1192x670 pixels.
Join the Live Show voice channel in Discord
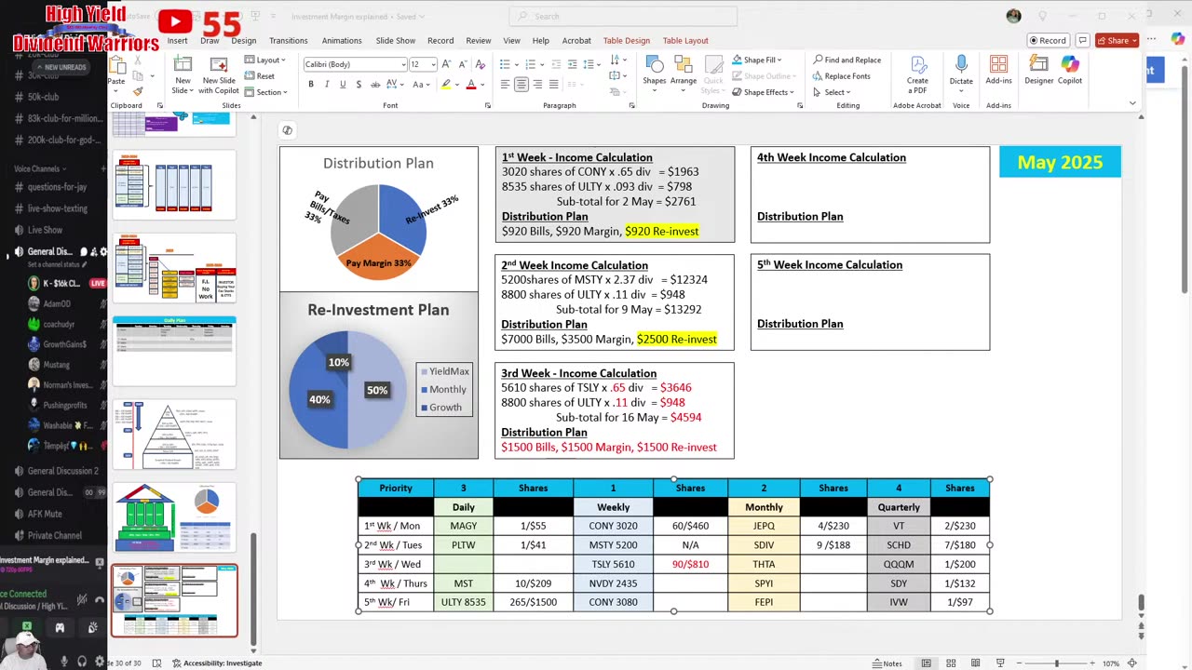[45, 230]
